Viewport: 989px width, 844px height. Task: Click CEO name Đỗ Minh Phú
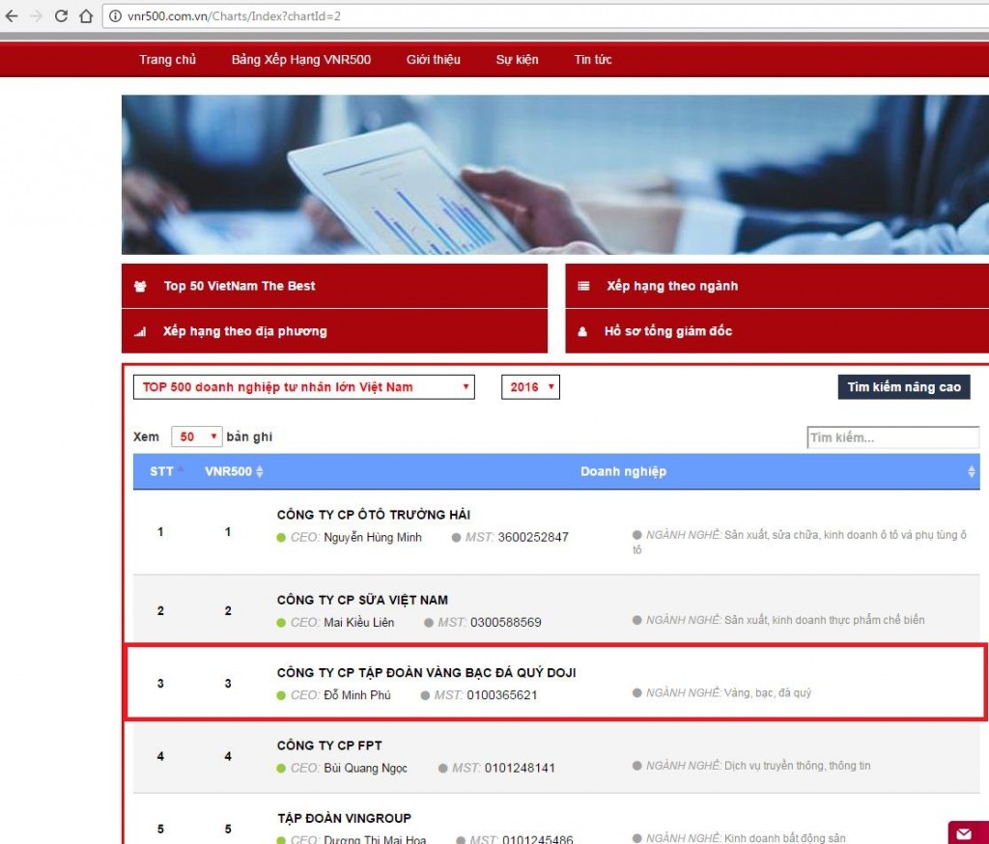(x=357, y=695)
